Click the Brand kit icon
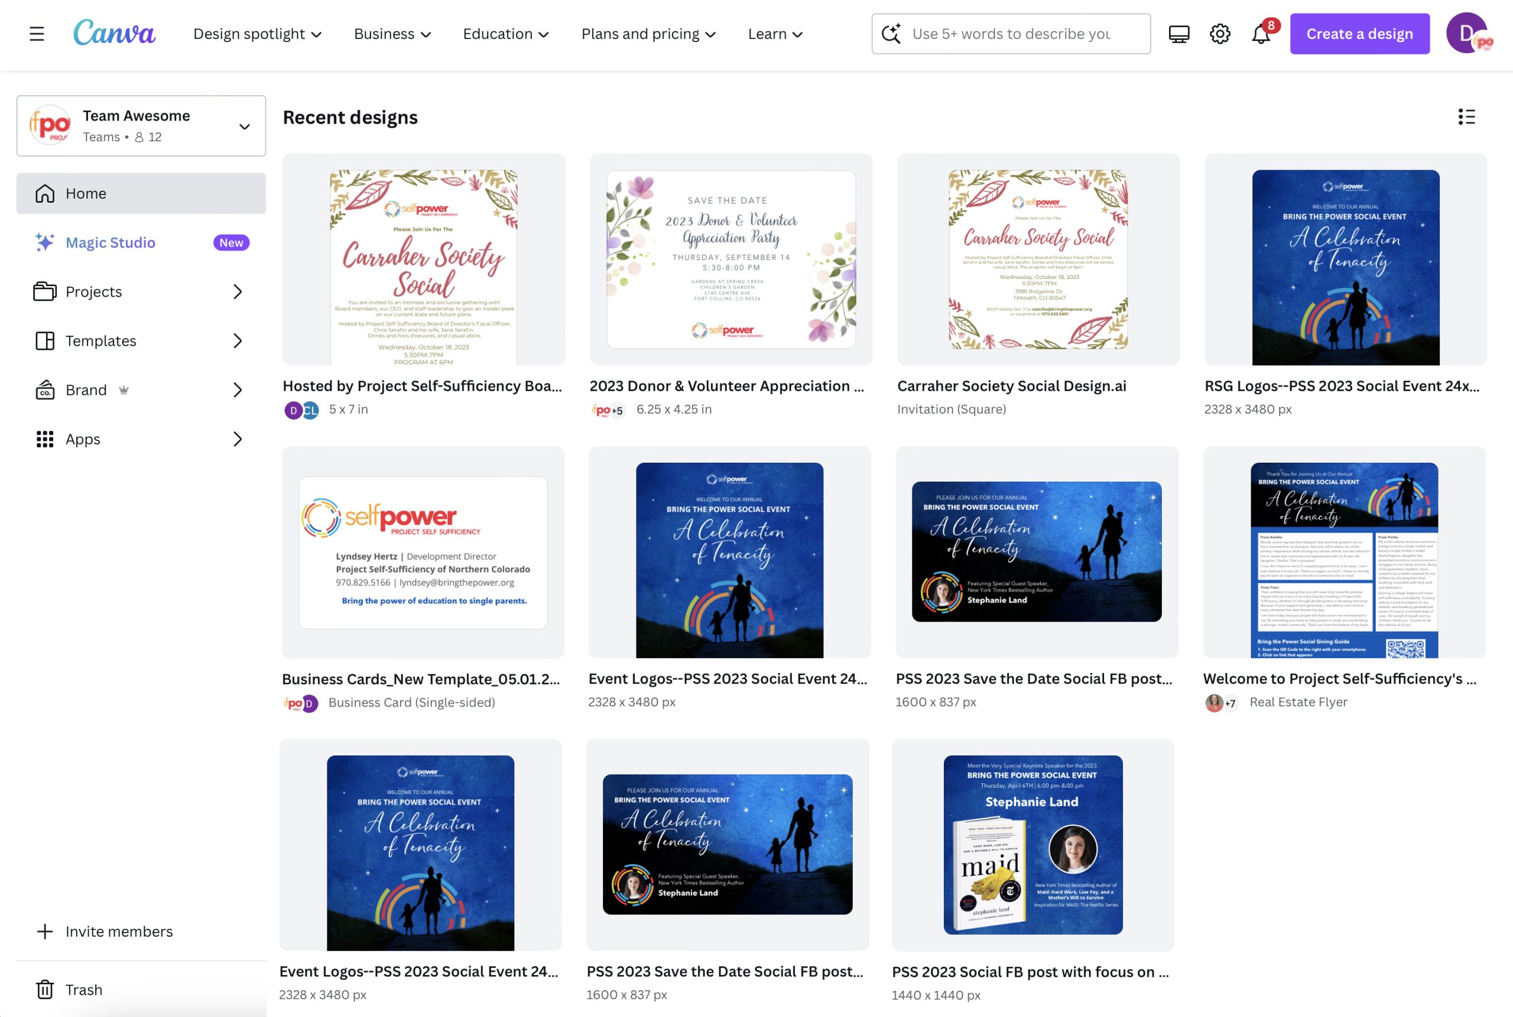This screenshot has height=1017, width=1513. [x=45, y=390]
